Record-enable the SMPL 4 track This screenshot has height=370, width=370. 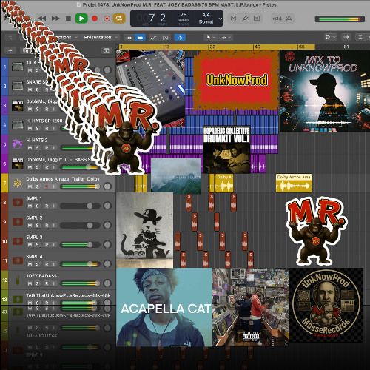[x=47, y=264]
